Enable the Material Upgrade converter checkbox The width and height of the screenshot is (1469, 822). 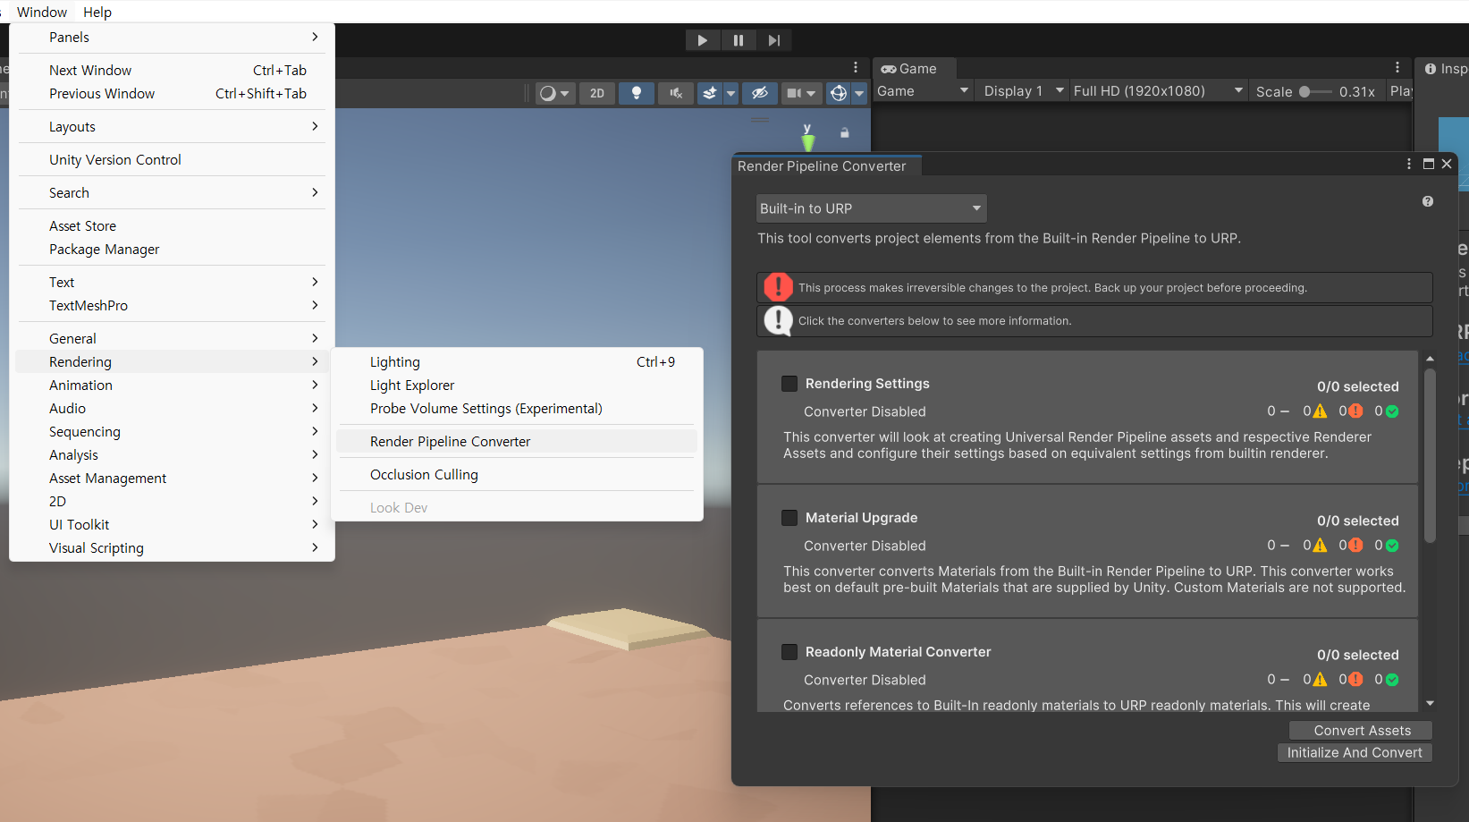(789, 518)
